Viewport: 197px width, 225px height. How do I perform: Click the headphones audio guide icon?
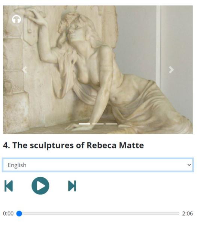[16, 19]
